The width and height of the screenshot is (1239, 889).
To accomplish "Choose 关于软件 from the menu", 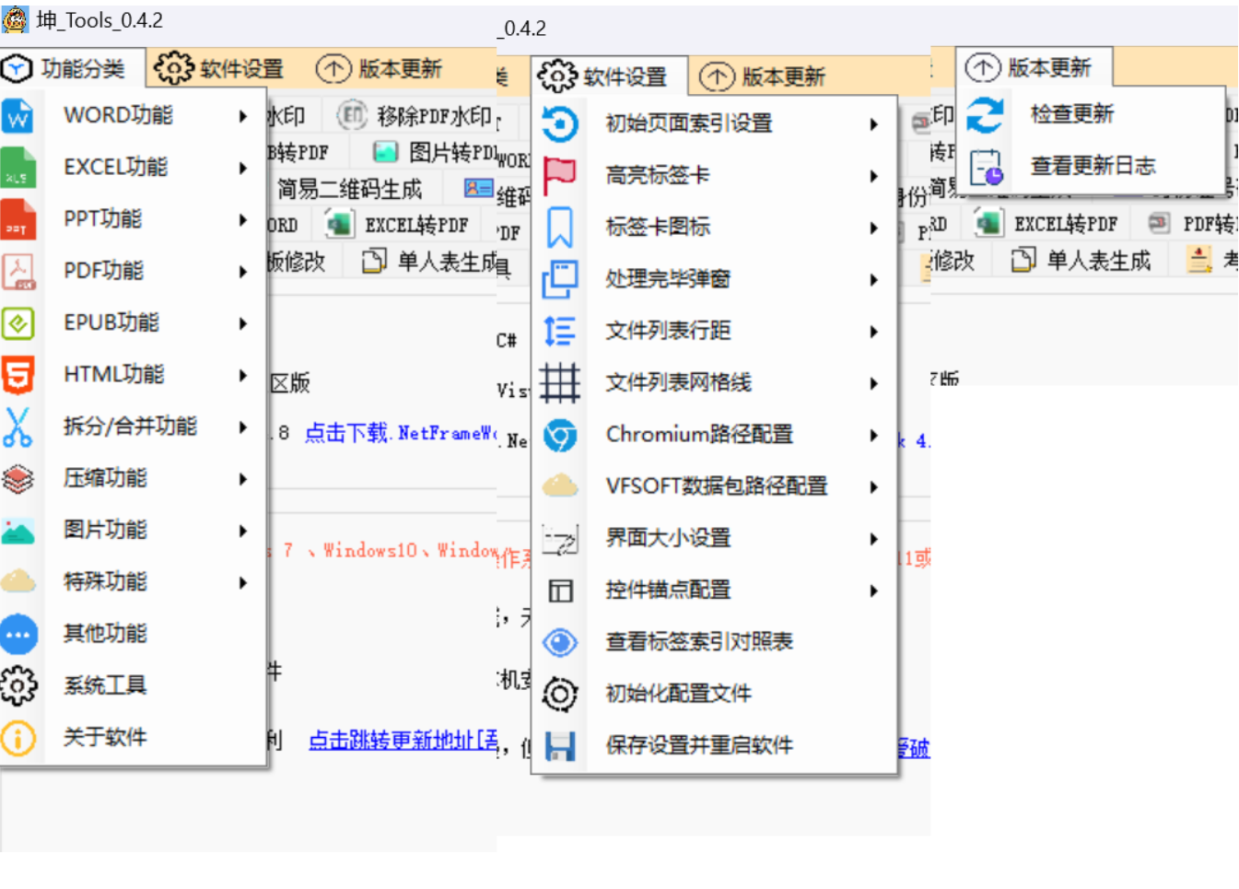I will [x=105, y=737].
